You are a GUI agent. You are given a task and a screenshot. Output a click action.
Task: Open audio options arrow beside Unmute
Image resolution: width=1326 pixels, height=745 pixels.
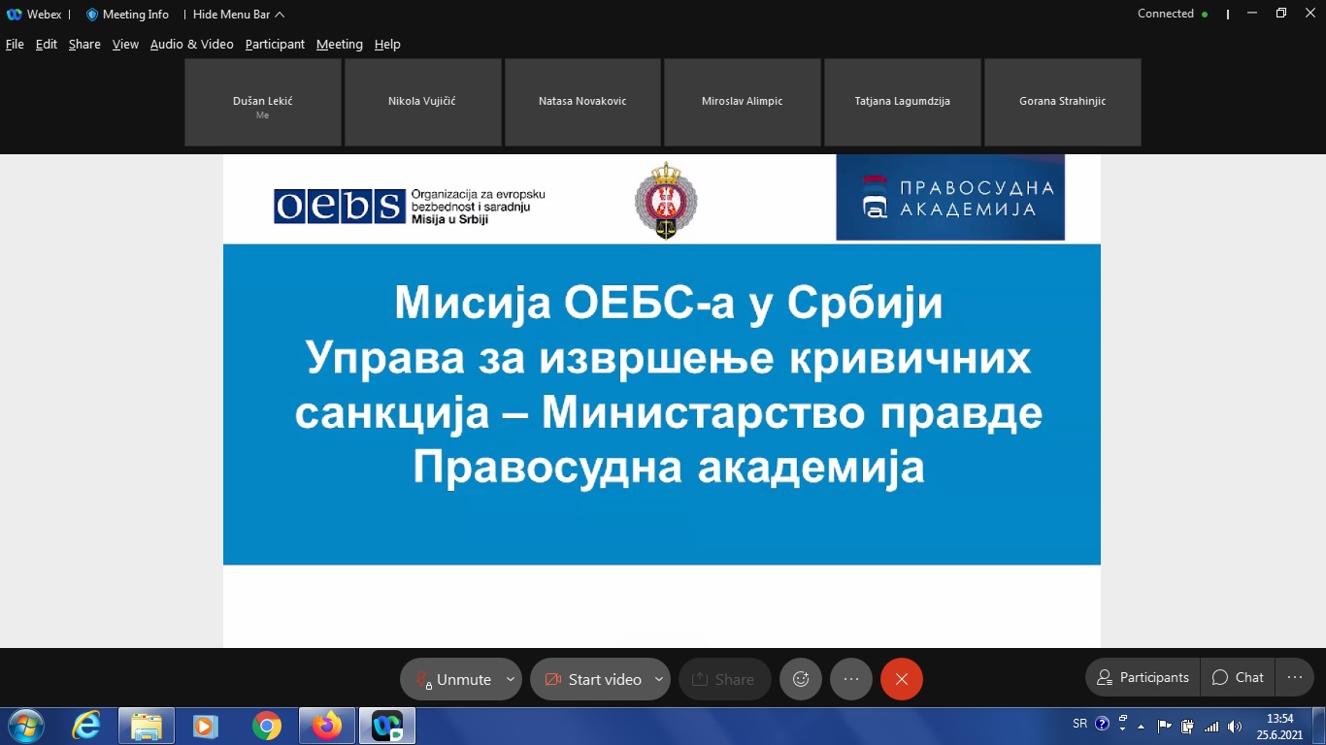click(x=511, y=679)
